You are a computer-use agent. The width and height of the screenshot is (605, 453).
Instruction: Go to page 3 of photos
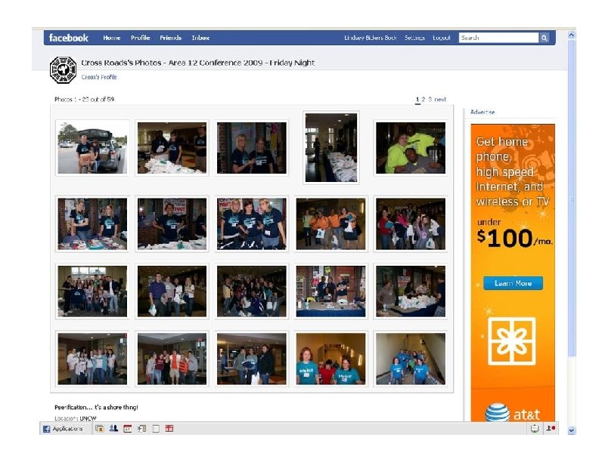click(x=430, y=100)
